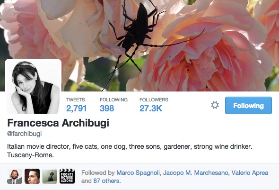Open the Marco Spagnoli follower link

tap(138, 173)
